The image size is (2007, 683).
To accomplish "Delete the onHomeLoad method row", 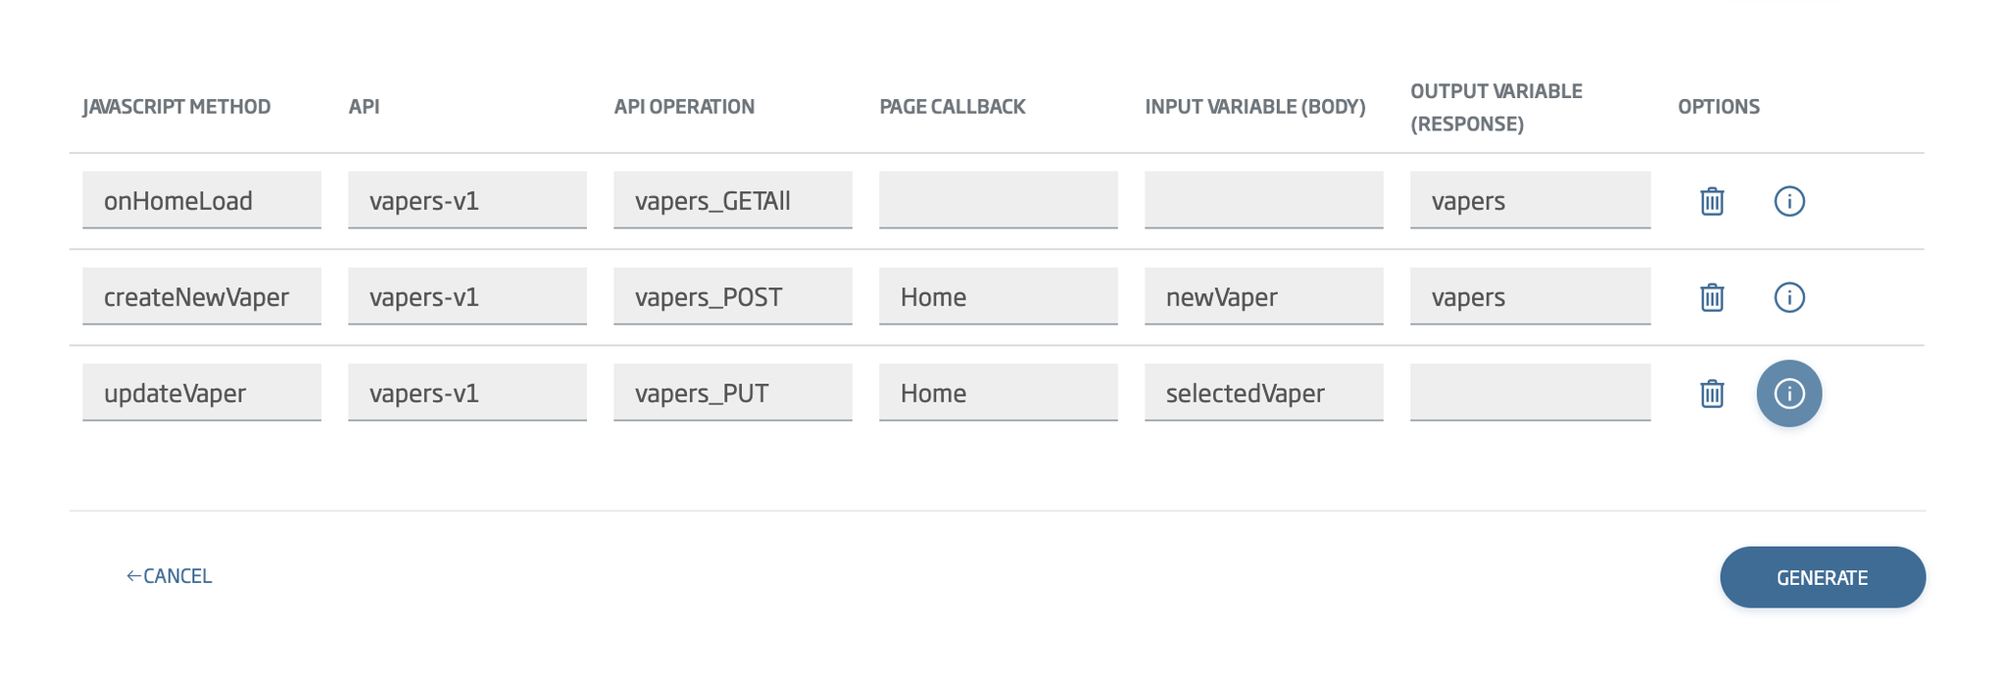I will (1711, 200).
